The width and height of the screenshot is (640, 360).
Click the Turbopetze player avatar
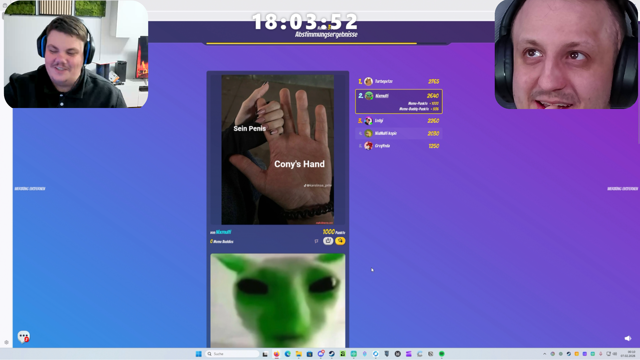[368, 81]
